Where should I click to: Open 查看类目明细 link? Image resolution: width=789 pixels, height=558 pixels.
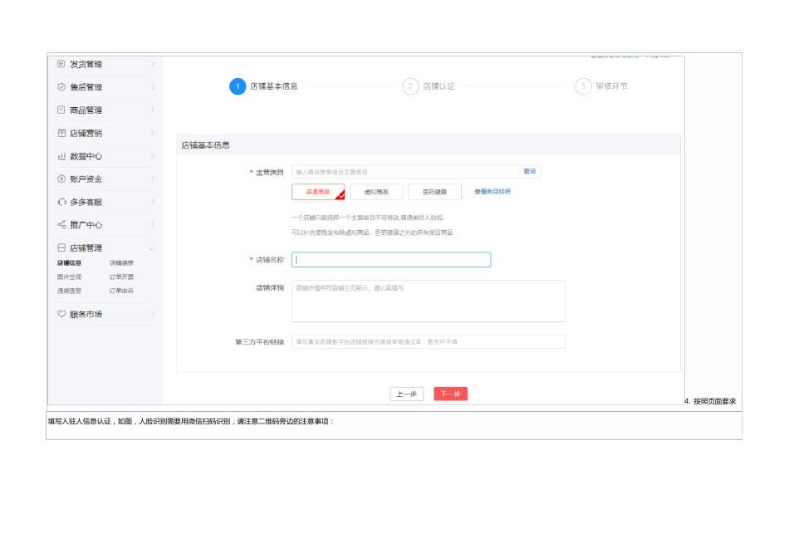(493, 192)
